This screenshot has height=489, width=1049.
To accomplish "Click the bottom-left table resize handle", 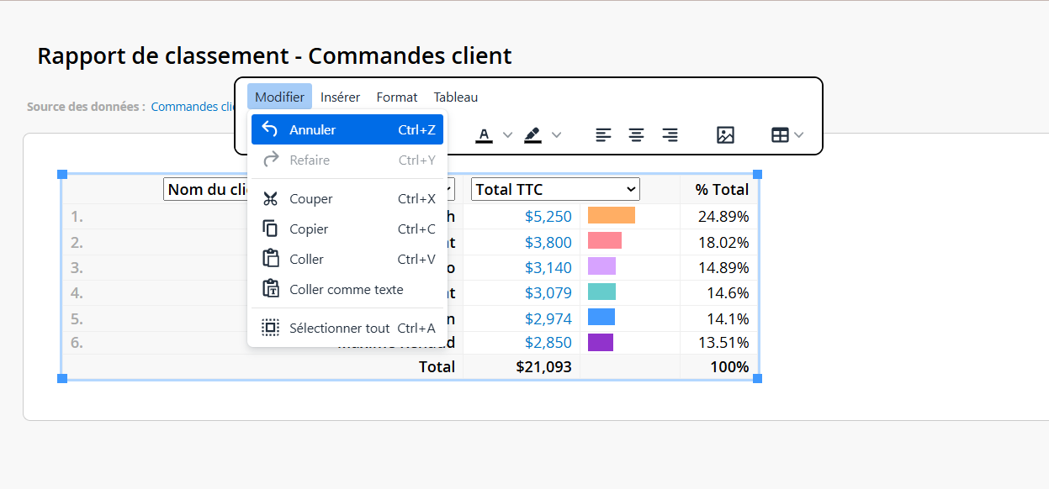I will [x=61, y=379].
